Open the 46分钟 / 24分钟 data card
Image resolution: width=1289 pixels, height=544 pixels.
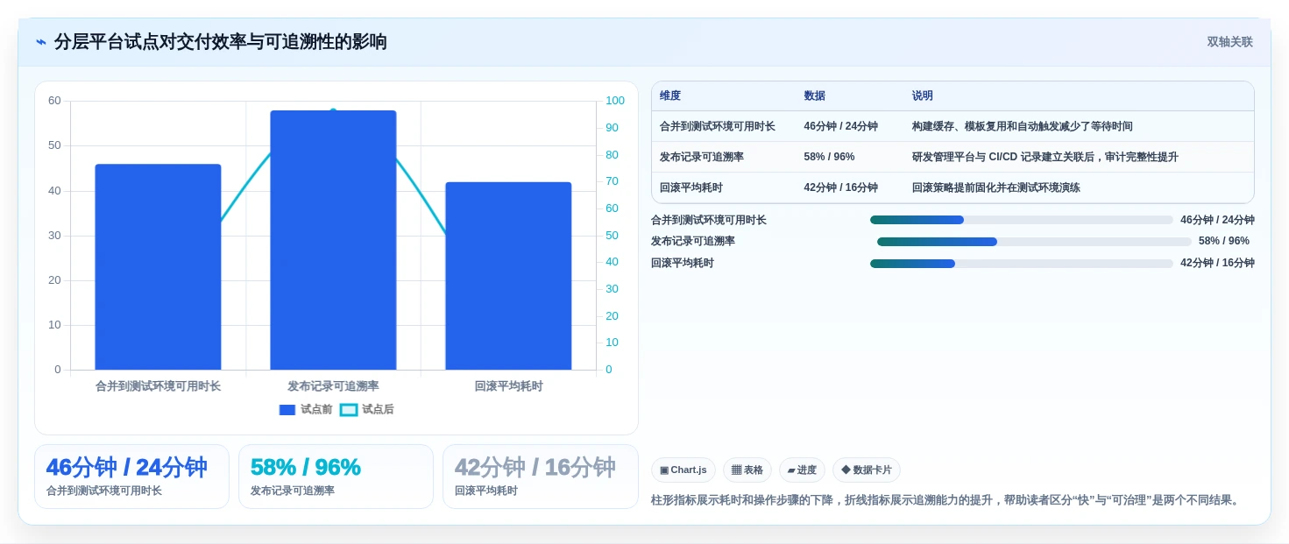tap(131, 477)
